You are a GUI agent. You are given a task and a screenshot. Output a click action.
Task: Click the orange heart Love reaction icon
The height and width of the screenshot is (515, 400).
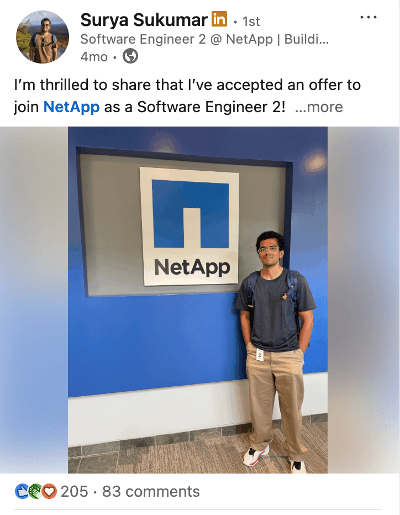pyautogui.click(x=49, y=492)
